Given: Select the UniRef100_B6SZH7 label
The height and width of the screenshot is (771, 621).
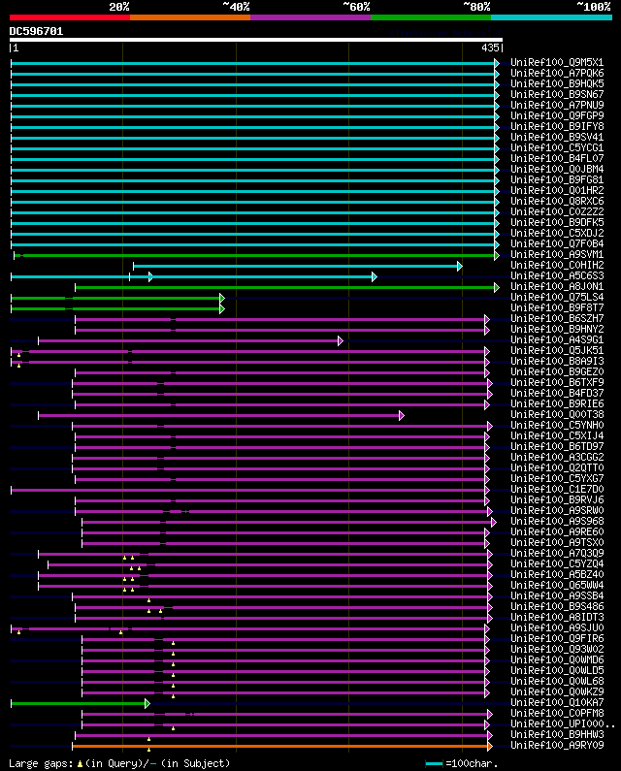Looking at the screenshot, I should [x=557, y=319].
